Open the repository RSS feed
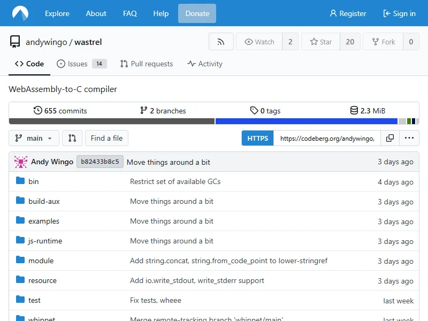The width and height of the screenshot is (428, 321). point(221,42)
